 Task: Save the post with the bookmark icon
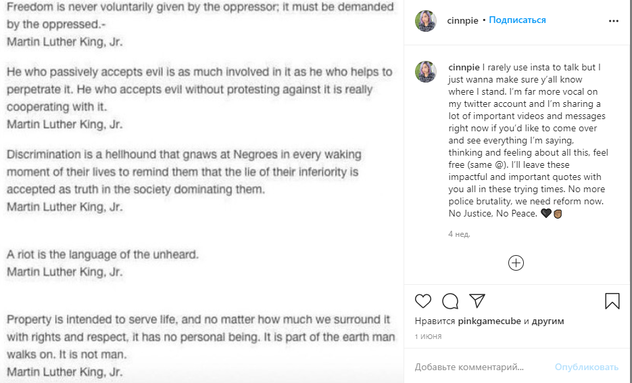(612, 301)
